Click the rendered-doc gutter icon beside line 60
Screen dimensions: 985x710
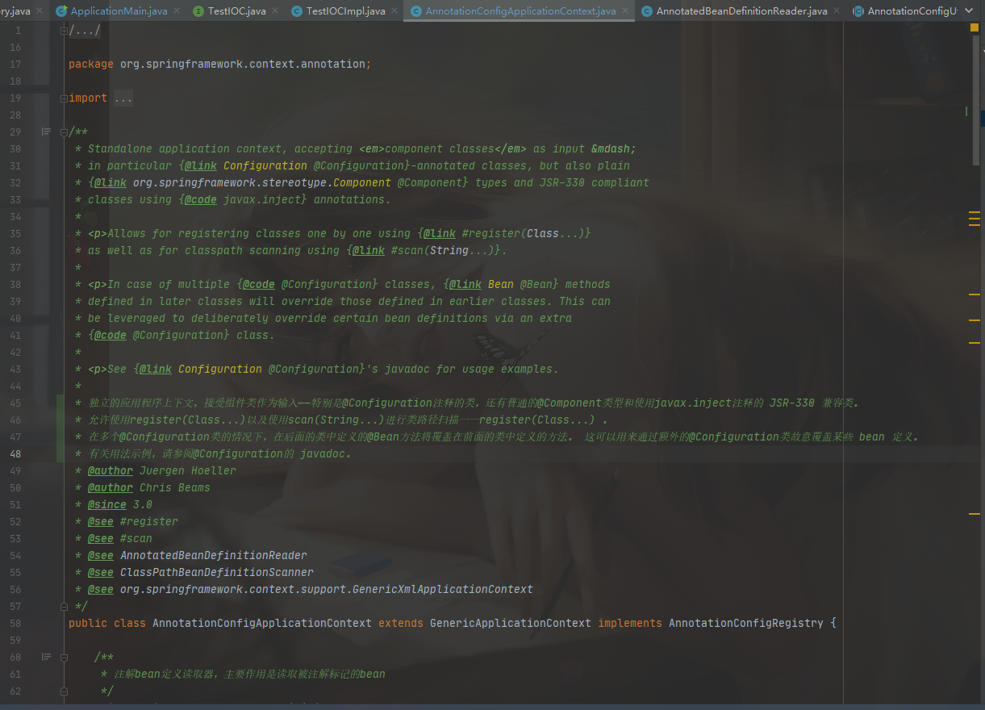[46, 656]
